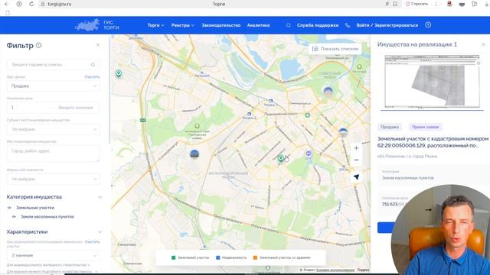Open the Продажа deal type dropdown
Image resolution: width=490 pixels, height=275 pixels.
click(x=53, y=86)
